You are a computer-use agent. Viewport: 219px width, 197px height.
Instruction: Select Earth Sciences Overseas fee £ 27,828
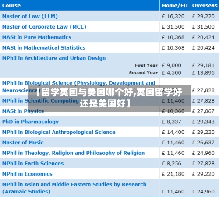(x=203, y=164)
